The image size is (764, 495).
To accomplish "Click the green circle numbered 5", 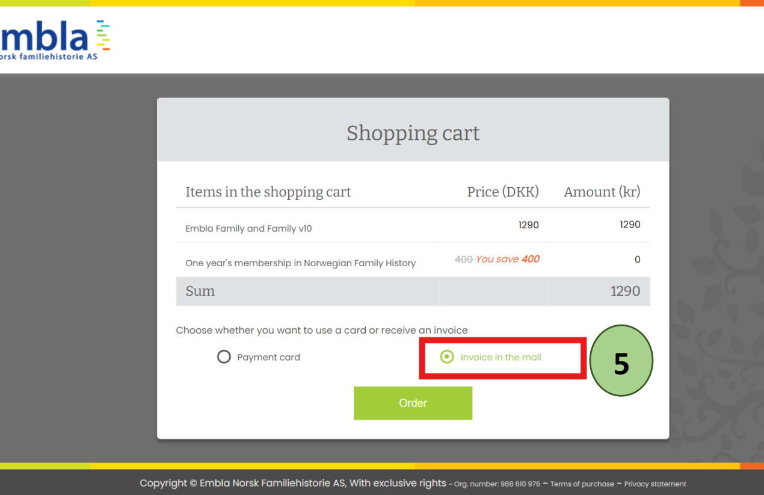I will (621, 361).
